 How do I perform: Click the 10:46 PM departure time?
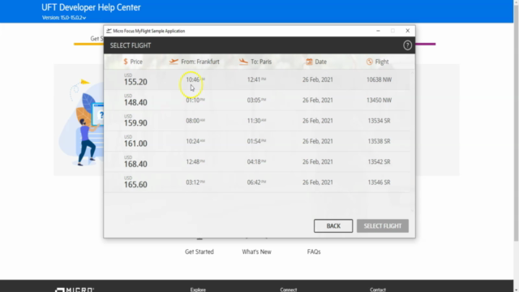click(x=195, y=79)
